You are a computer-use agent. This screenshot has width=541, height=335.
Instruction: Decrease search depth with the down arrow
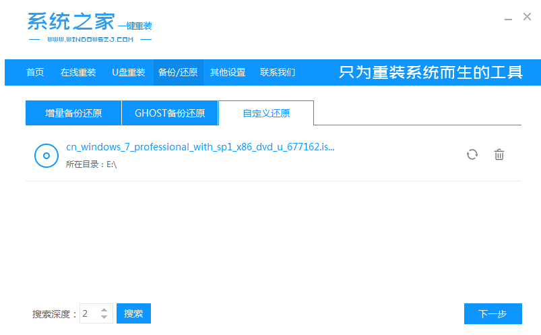pos(104,317)
